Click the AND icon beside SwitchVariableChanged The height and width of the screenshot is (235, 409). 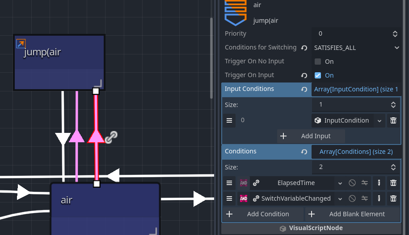click(x=244, y=198)
